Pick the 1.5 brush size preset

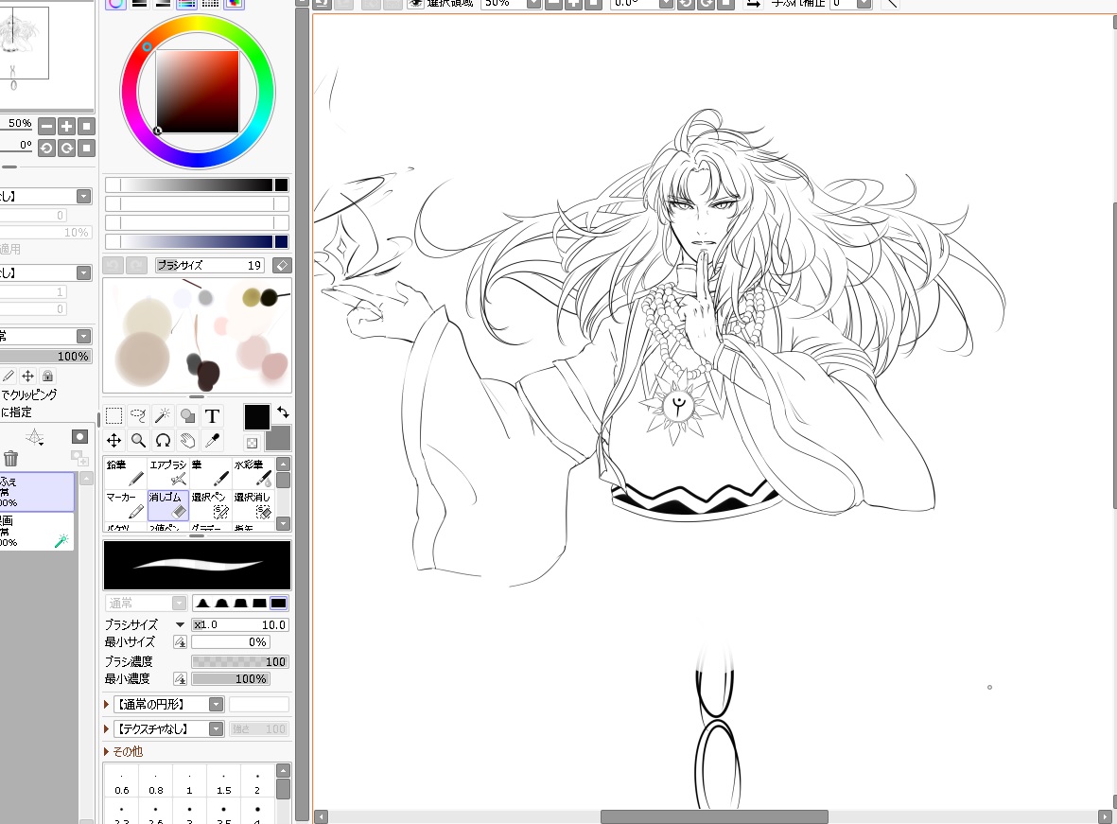pos(224,782)
